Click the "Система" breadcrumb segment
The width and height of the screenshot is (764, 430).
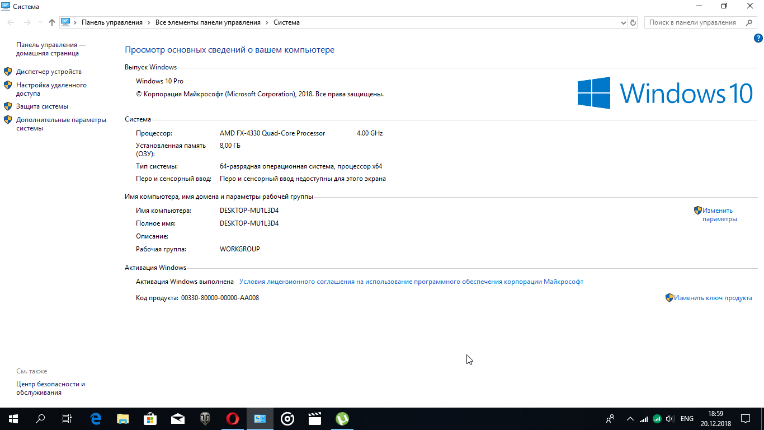tap(286, 22)
